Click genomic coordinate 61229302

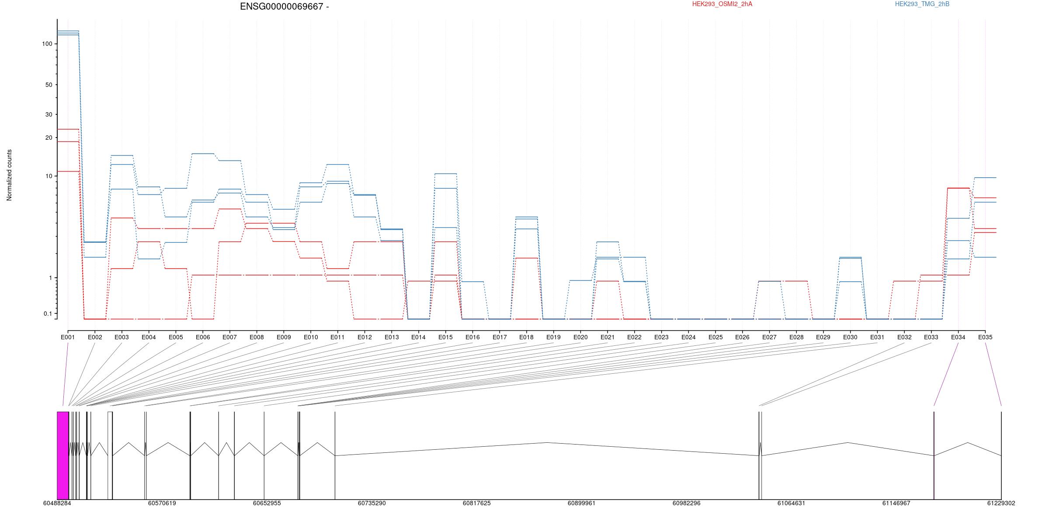[x=1001, y=503]
